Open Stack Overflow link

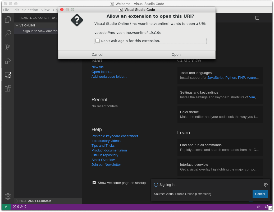click(x=103, y=160)
